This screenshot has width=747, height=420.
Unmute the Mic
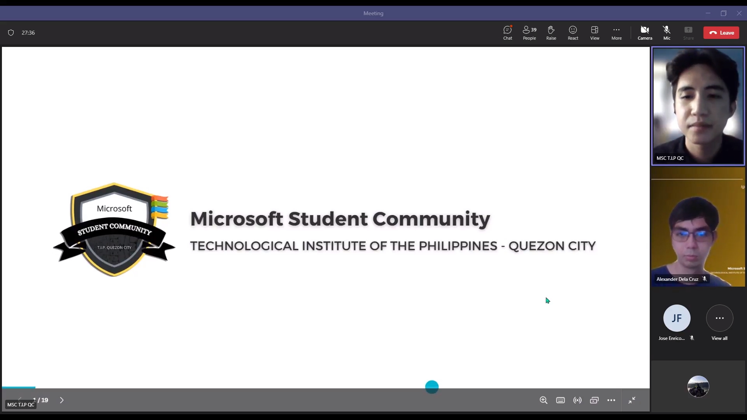click(666, 33)
